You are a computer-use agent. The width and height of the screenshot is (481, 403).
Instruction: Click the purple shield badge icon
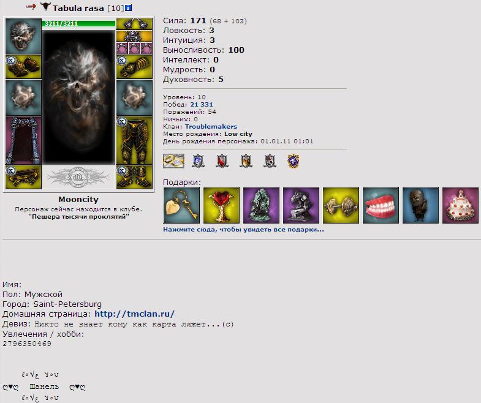coord(294,161)
